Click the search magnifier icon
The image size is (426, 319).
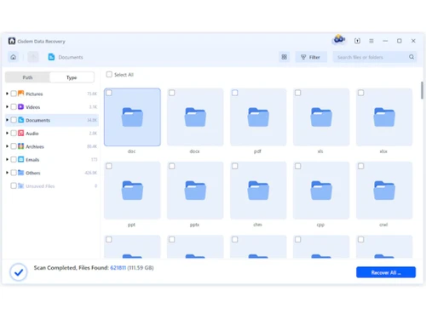412,57
